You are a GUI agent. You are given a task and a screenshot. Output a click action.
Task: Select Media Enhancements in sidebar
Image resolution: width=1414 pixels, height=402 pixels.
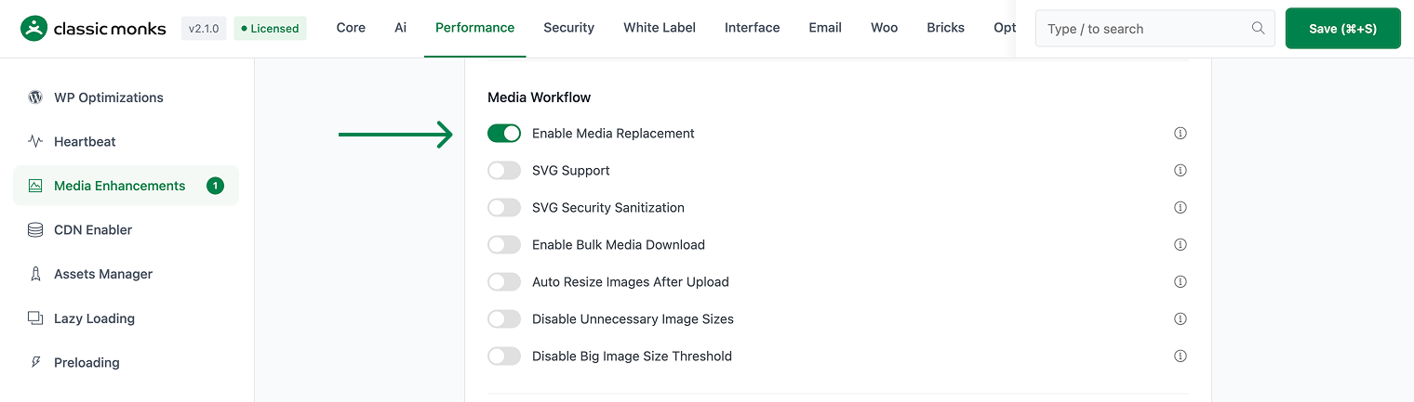click(x=126, y=186)
